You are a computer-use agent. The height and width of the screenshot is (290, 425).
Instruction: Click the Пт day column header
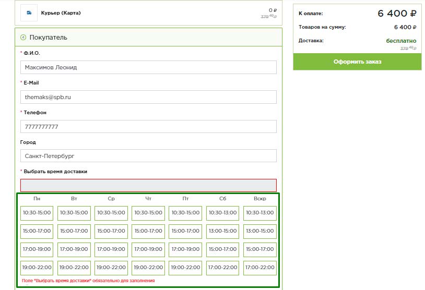pyautogui.click(x=185, y=199)
